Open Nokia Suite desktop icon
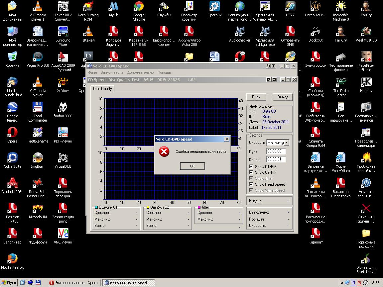 click(12, 160)
